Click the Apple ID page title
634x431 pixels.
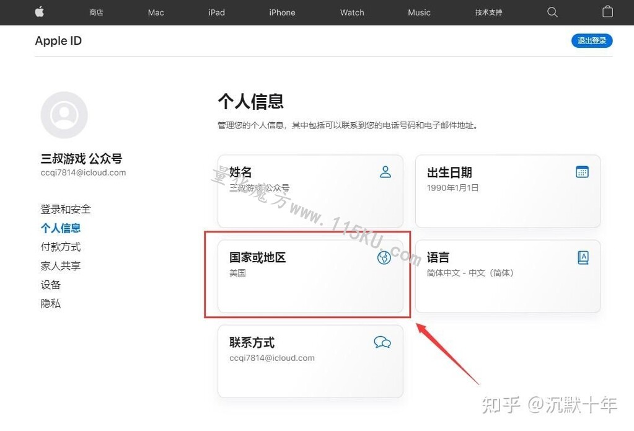point(58,41)
